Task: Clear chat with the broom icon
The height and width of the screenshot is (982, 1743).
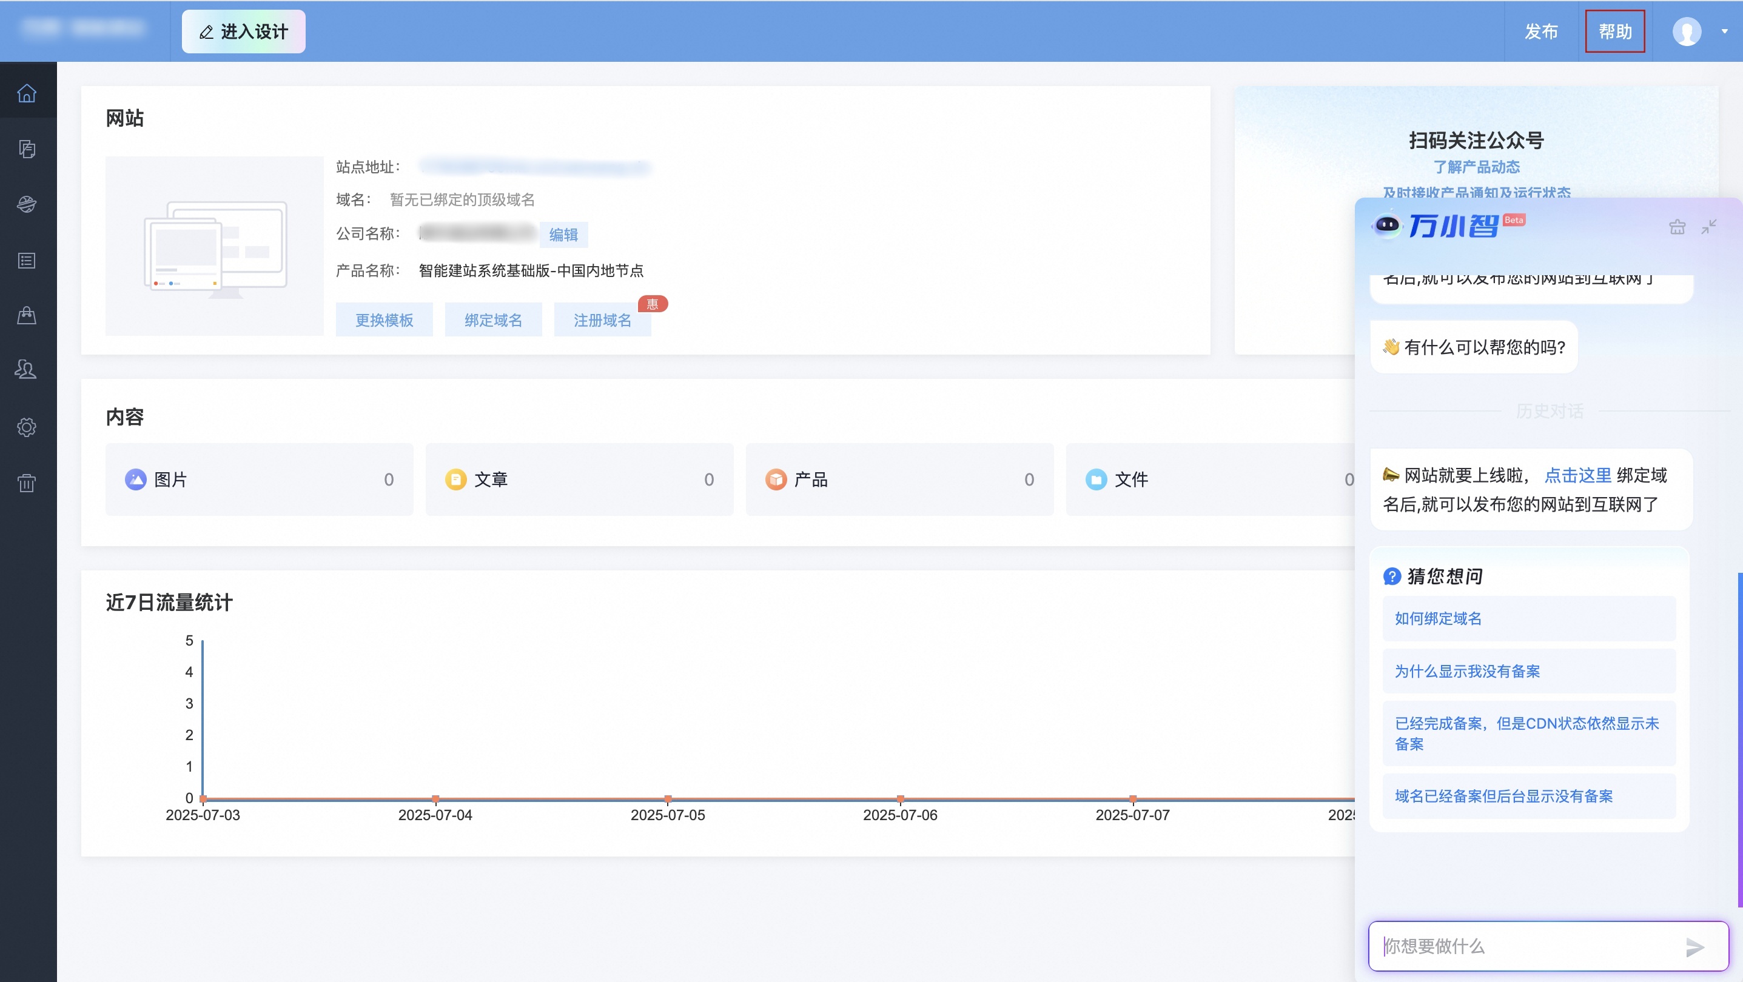Action: [x=1677, y=227]
